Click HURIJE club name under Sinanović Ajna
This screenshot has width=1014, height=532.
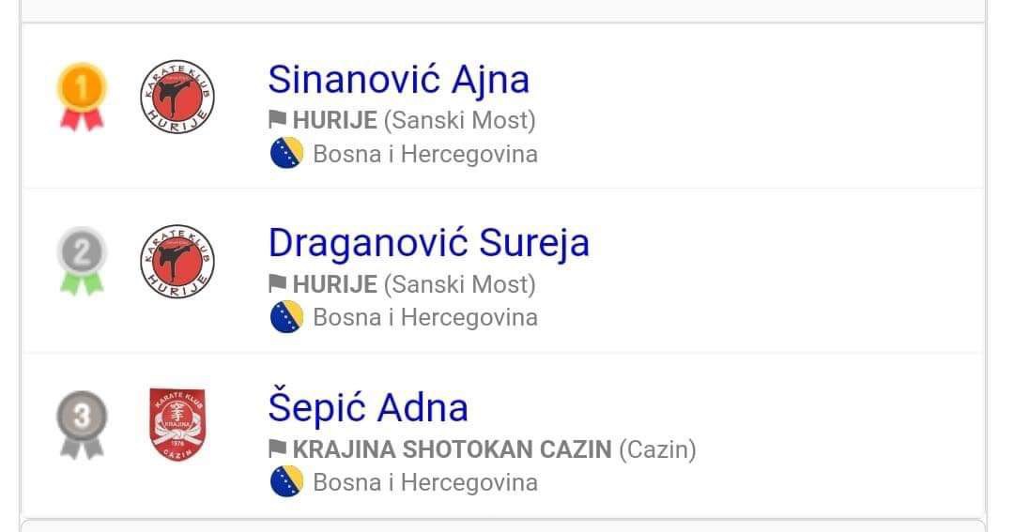pos(334,120)
